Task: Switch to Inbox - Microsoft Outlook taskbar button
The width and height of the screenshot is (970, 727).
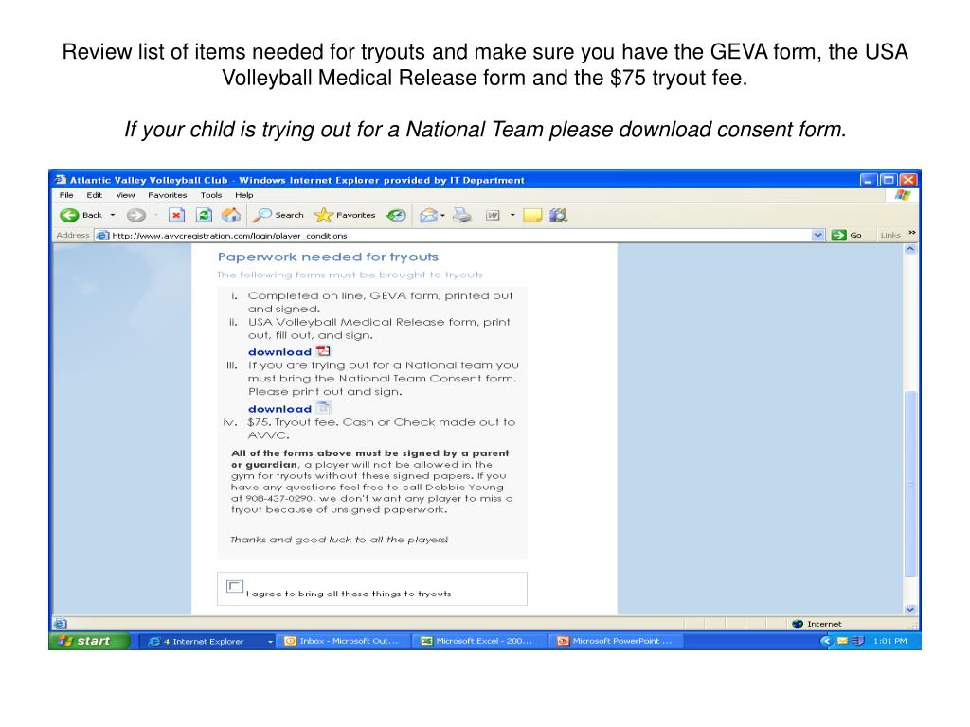Action: point(343,641)
